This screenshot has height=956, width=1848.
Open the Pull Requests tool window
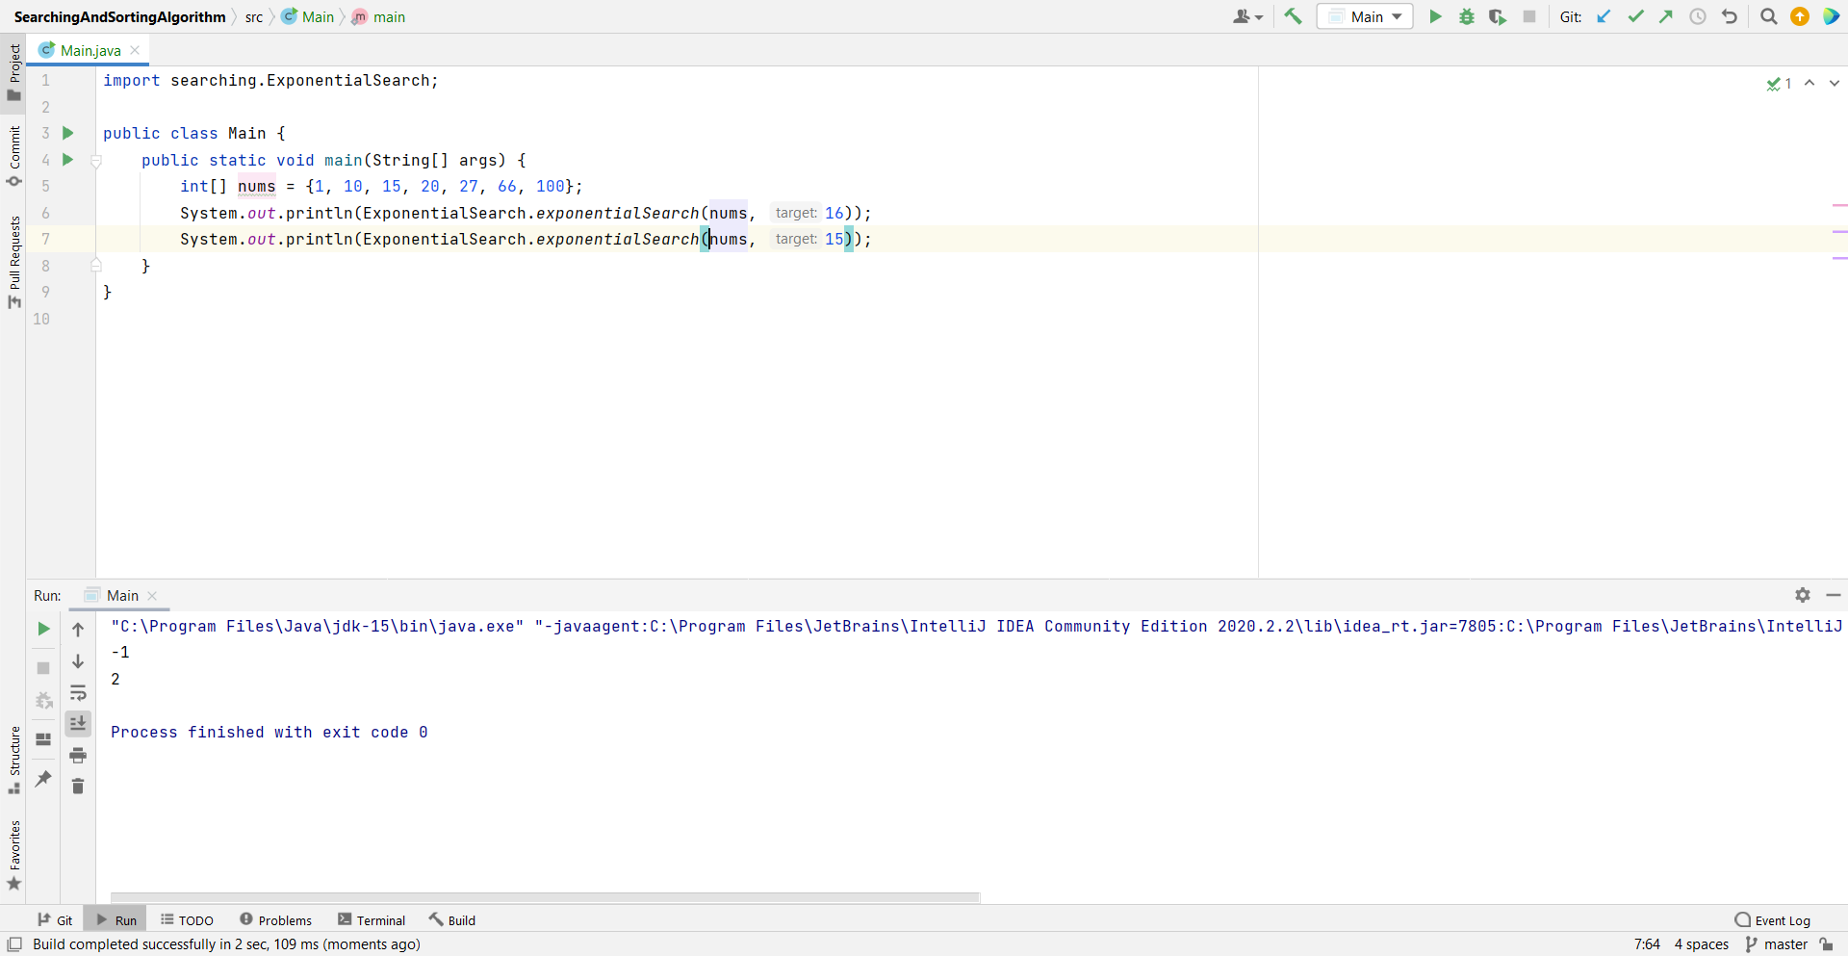coord(13,262)
